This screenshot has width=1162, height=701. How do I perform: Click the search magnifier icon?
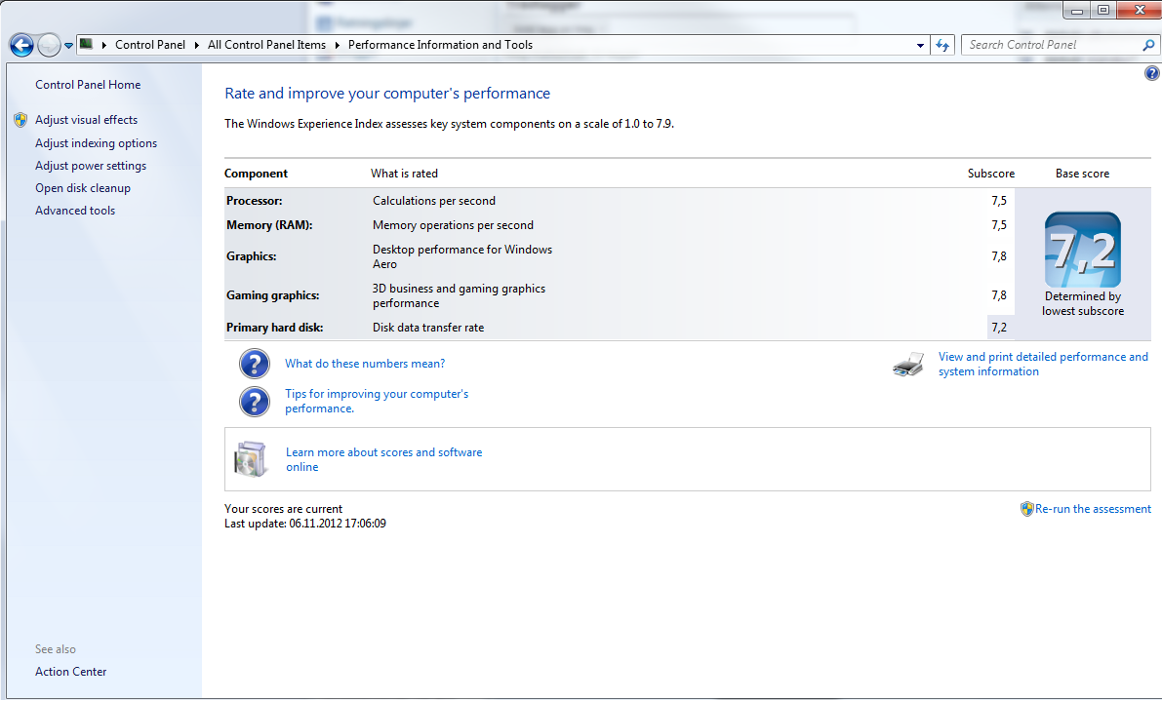tap(1148, 45)
